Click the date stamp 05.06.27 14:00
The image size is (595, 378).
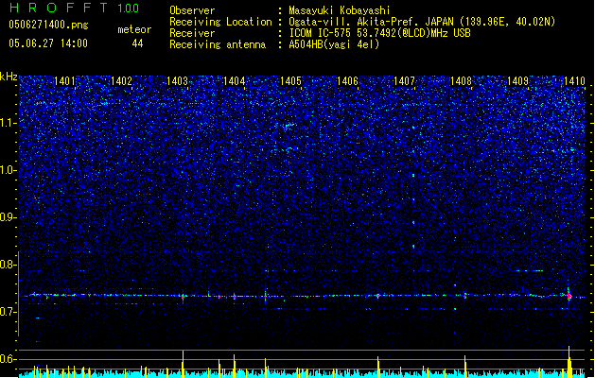click(48, 43)
